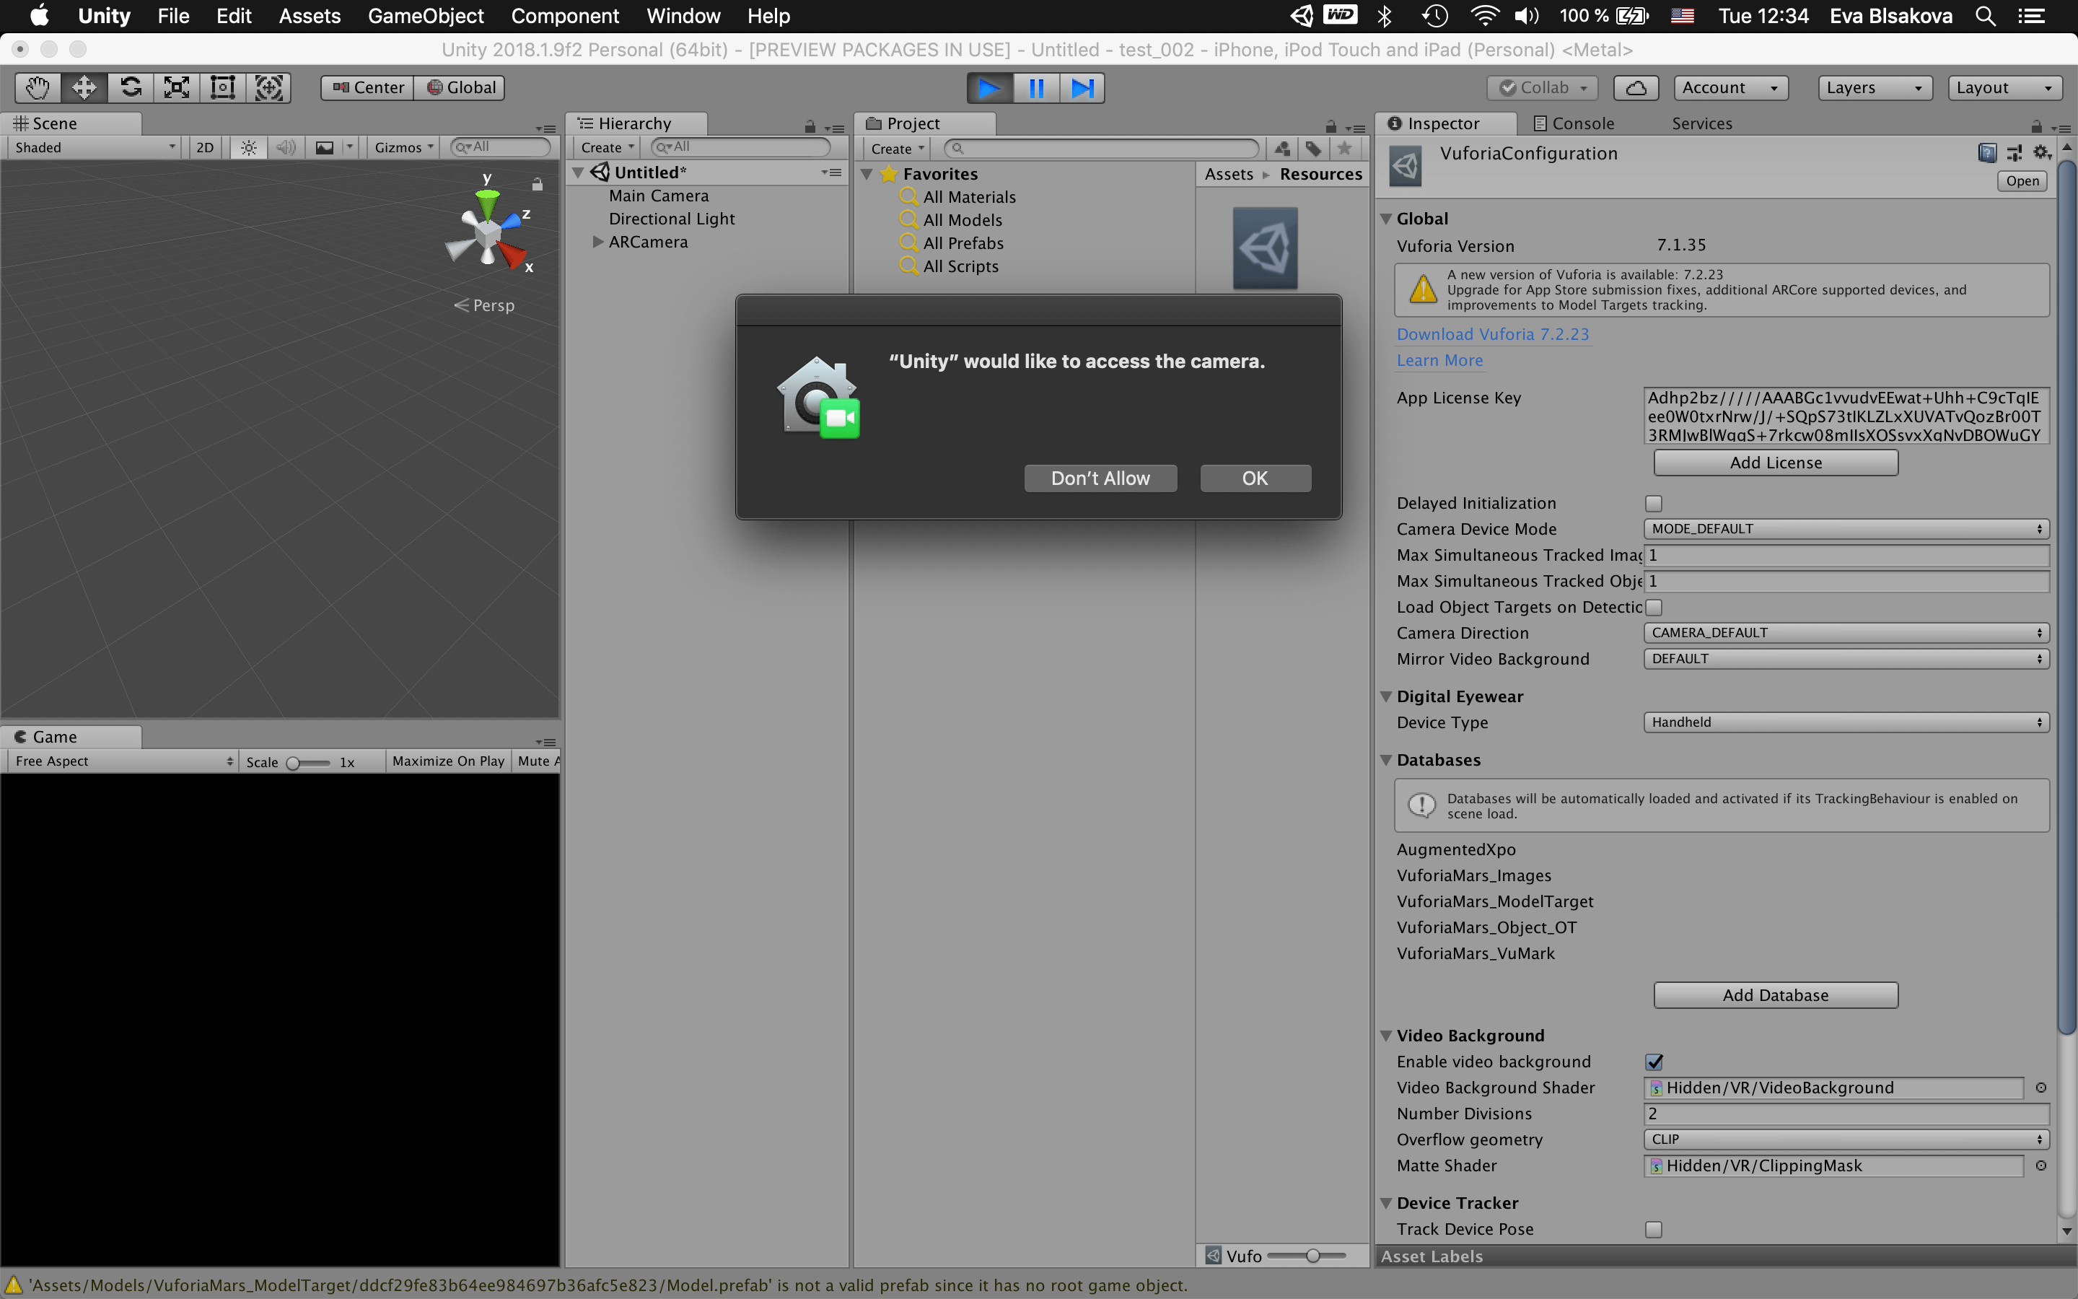Expand ARCamera in Hierarchy
The width and height of the screenshot is (2078, 1299).
pyautogui.click(x=598, y=242)
